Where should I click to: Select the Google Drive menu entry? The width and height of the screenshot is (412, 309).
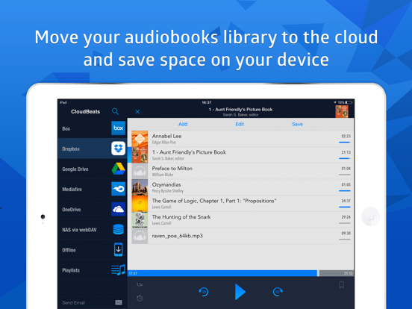(x=93, y=169)
